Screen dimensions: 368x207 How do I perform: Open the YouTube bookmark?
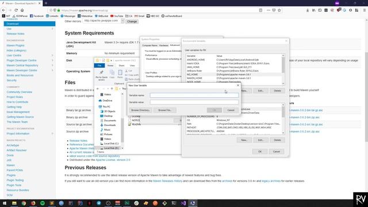coord(117,16)
